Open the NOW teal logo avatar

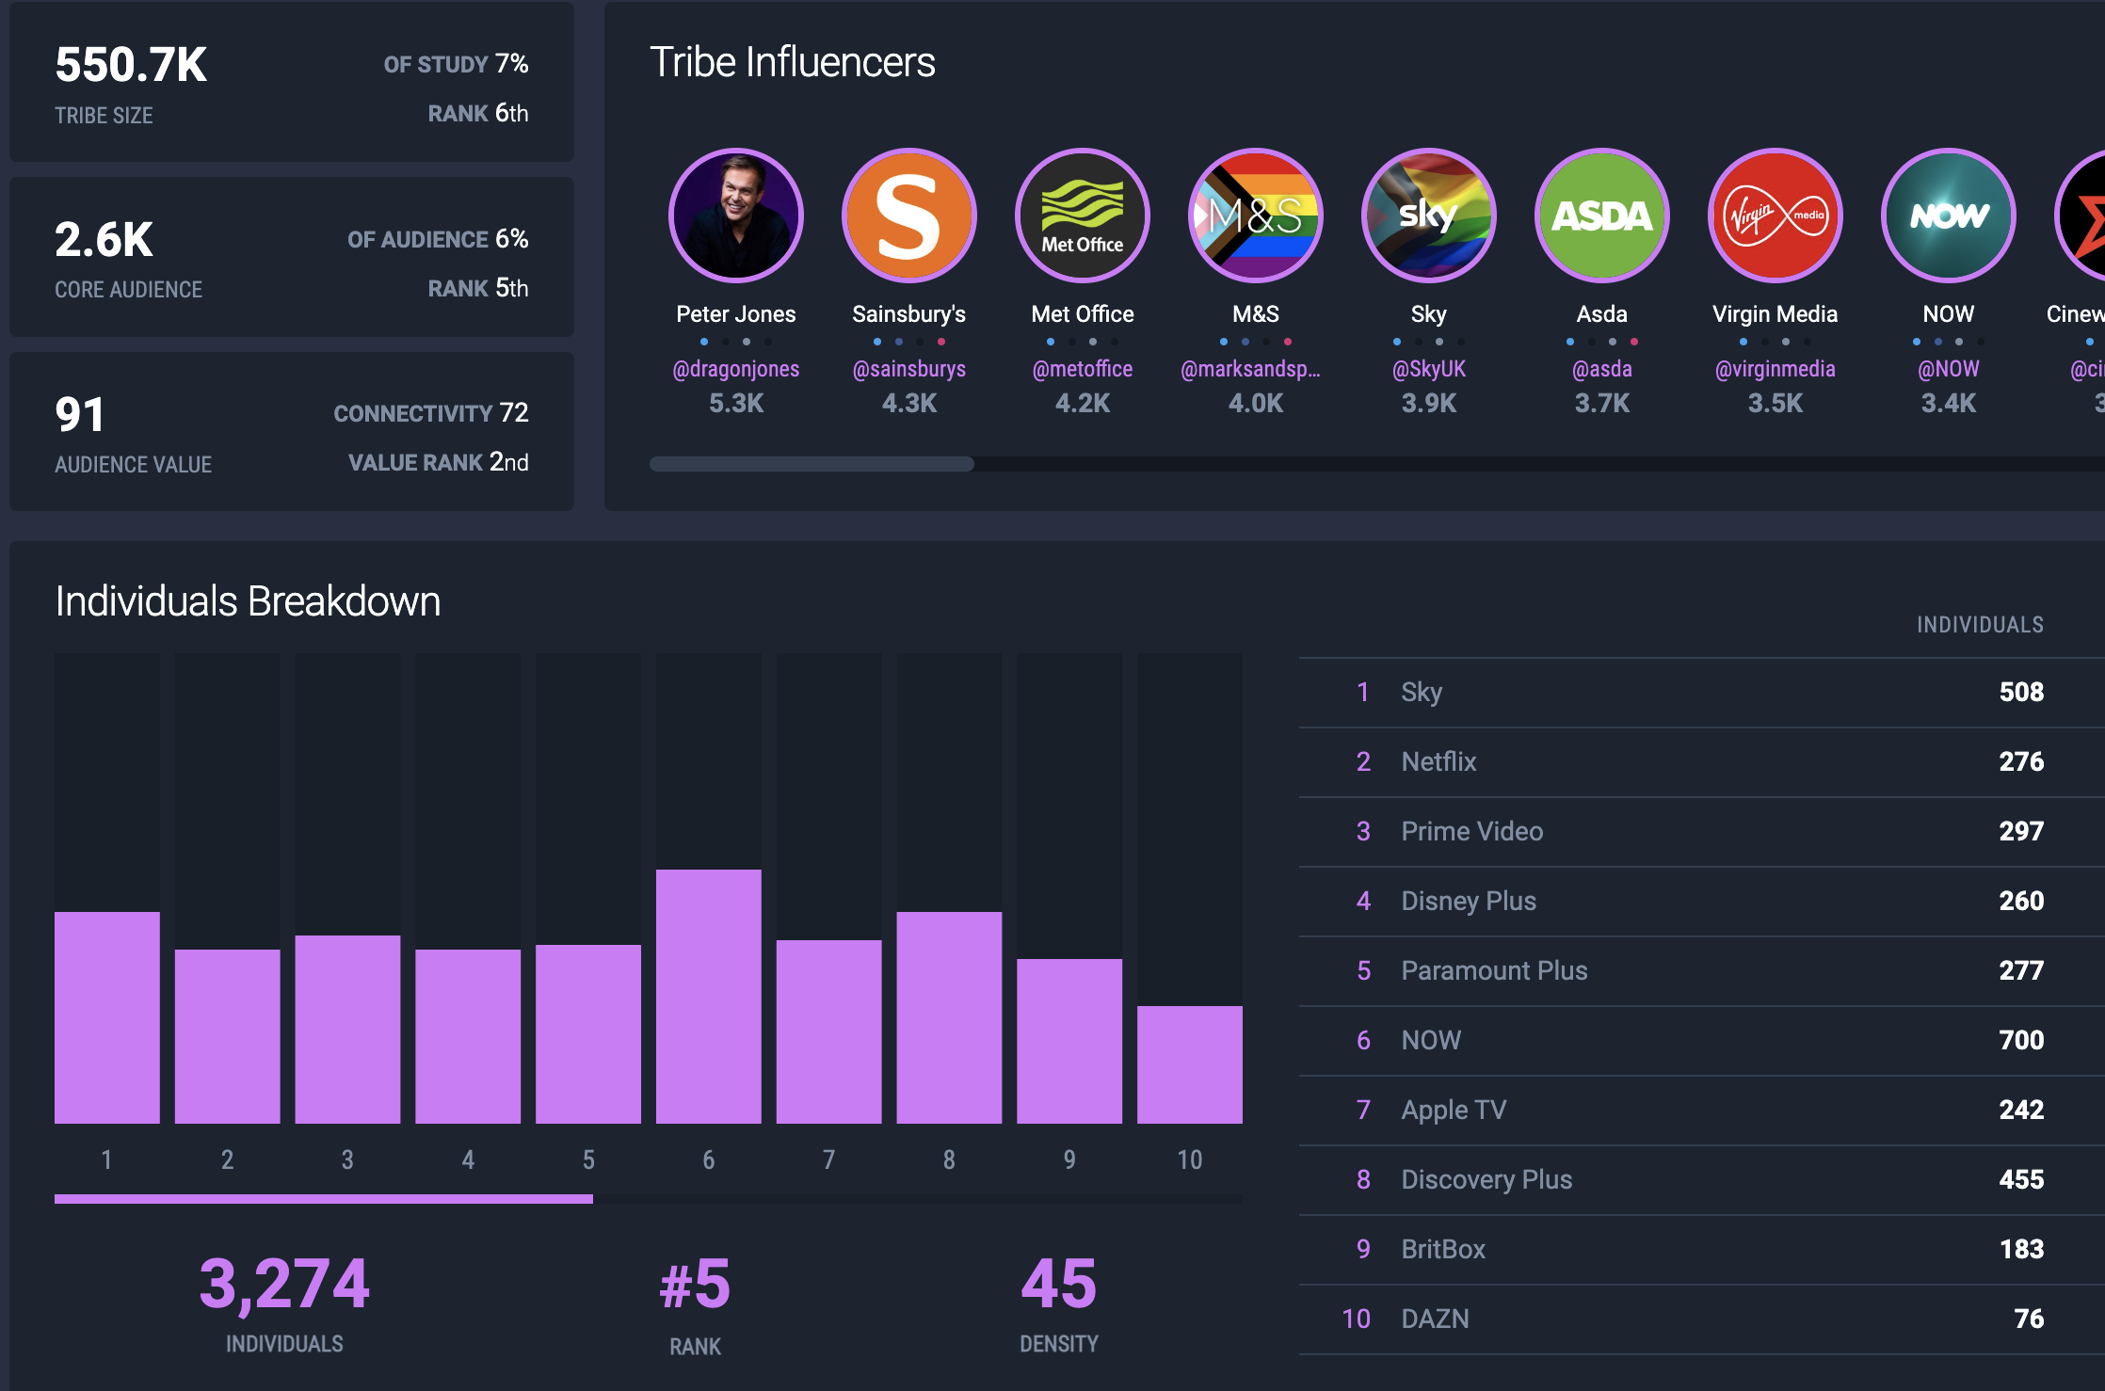tap(1949, 216)
